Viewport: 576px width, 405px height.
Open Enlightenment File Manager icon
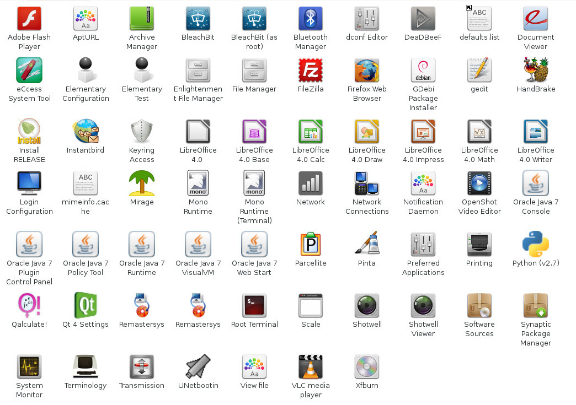tap(198, 70)
